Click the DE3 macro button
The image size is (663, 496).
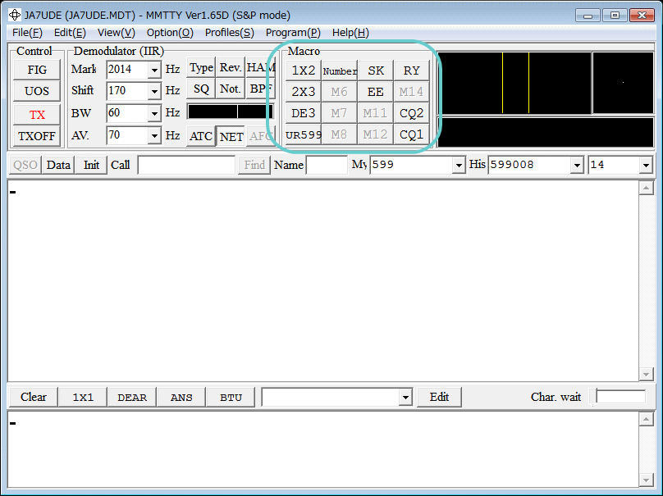303,113
